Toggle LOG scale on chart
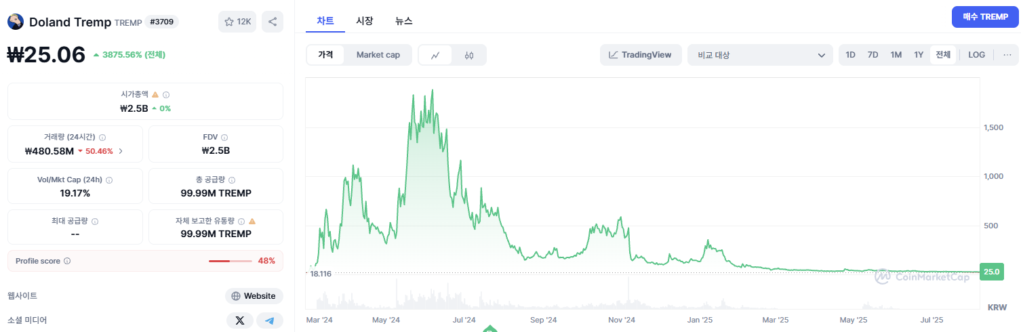 977,55
